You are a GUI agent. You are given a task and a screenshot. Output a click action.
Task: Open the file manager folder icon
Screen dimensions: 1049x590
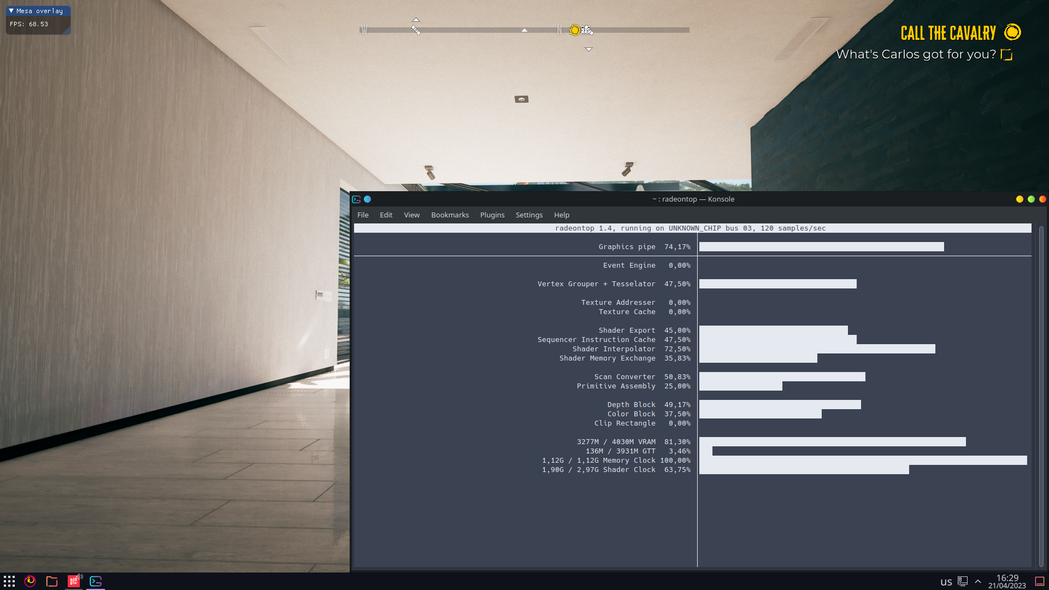point(52,581)
